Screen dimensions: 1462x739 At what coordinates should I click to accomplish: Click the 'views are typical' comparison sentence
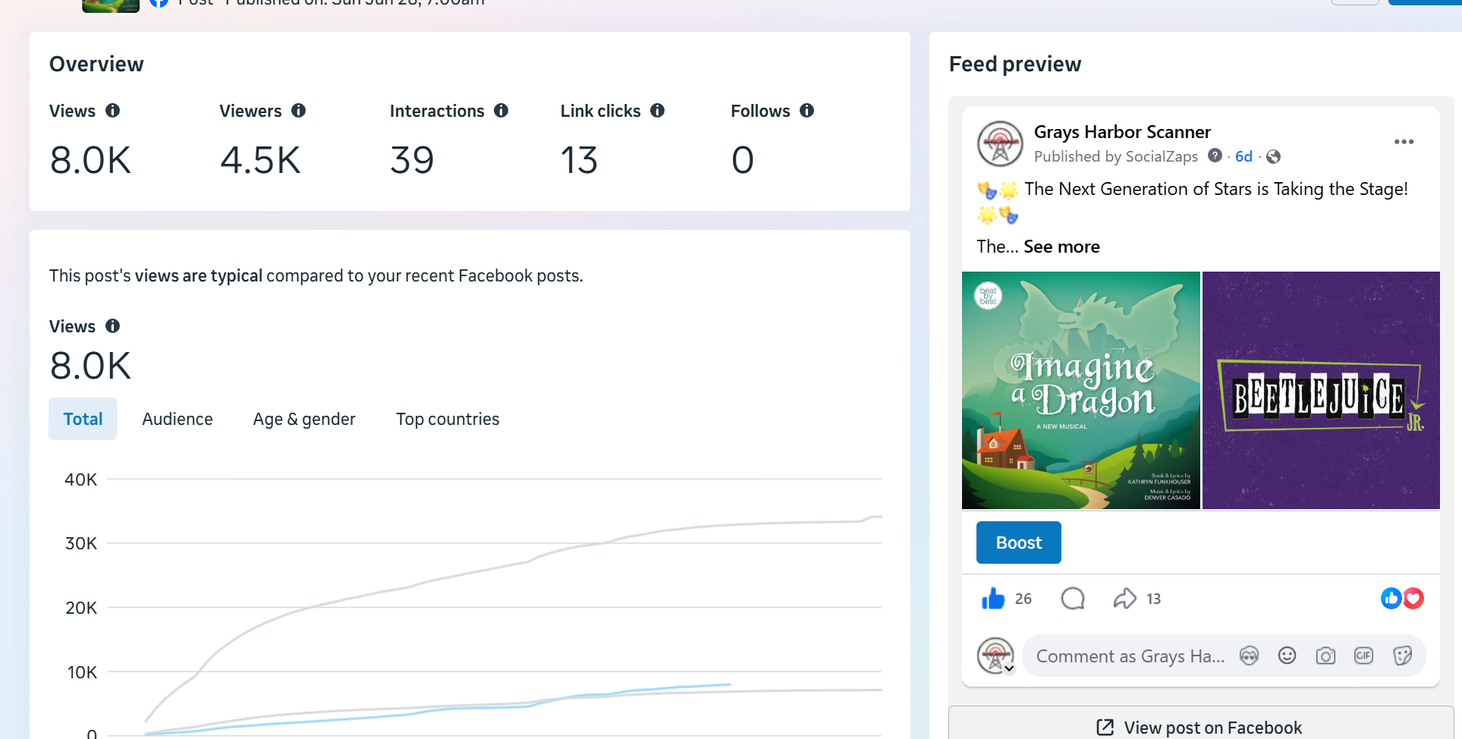[x=316, y=275]
